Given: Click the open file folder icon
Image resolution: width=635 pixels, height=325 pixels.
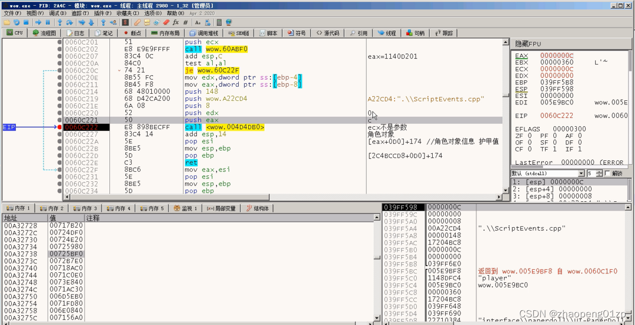Looking at the screenshot, I should pos(6,22).
